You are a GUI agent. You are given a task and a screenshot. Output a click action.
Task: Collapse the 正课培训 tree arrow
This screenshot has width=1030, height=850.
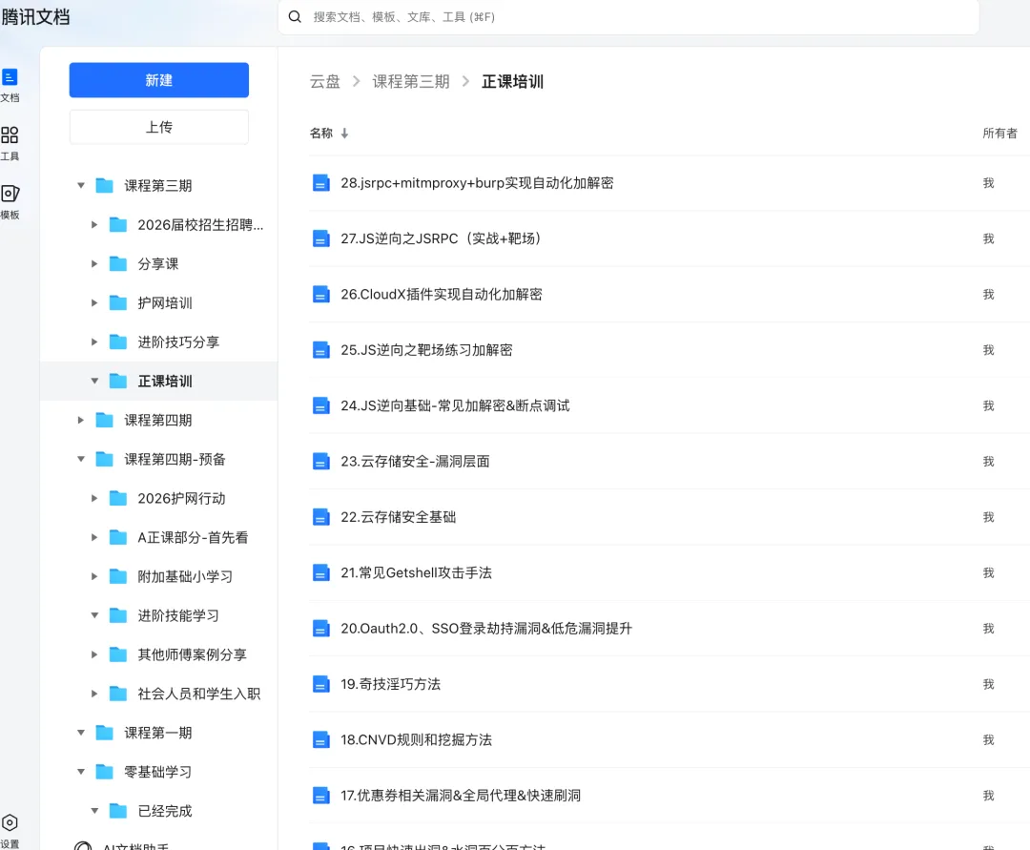93,381
